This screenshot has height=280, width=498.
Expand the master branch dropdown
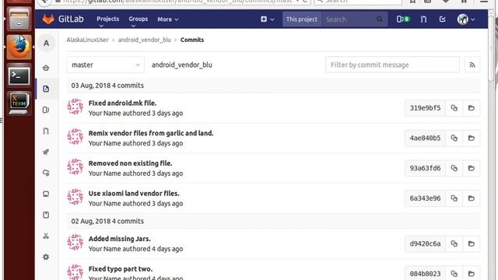pos(106,65)
